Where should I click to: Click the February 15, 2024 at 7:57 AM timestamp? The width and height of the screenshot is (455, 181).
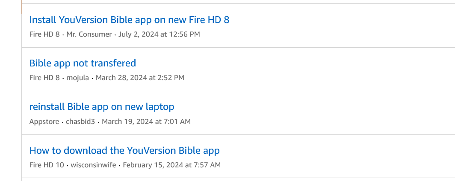(171, 165)
